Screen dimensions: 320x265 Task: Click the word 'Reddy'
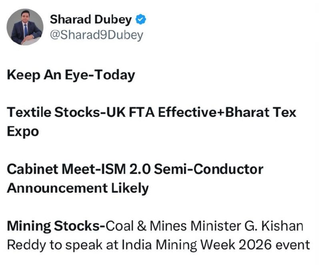pos(26,245)
